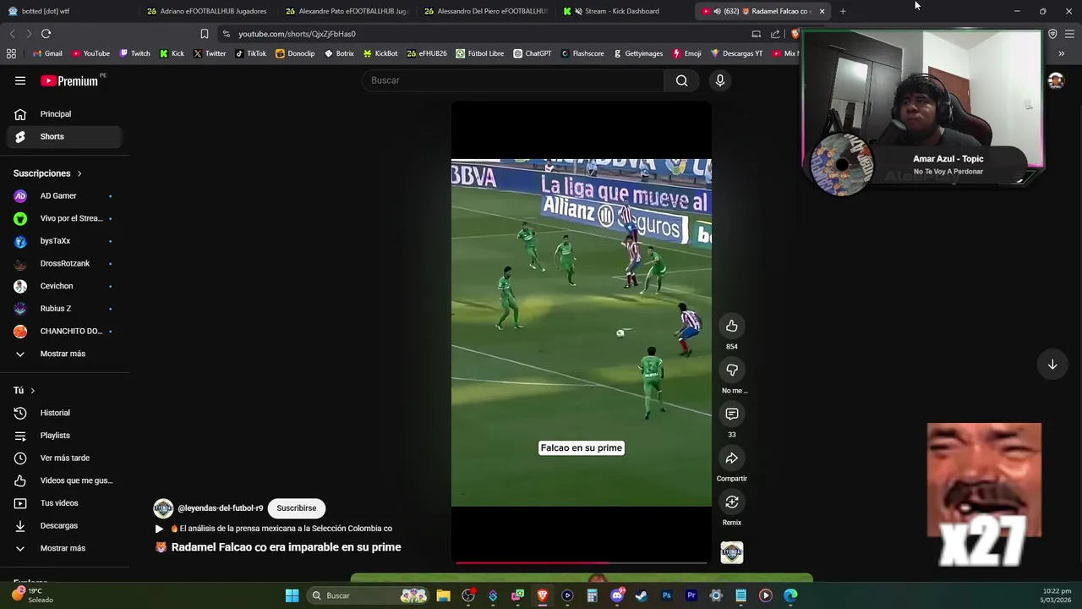Open Discord from the taskbar
This screenshot has width=1082, height=609.
[617, 595]
